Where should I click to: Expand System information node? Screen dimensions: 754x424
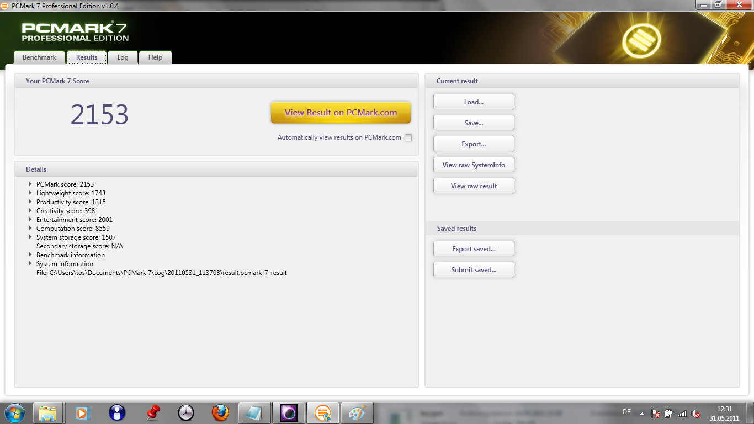click(x=30, y=263)
